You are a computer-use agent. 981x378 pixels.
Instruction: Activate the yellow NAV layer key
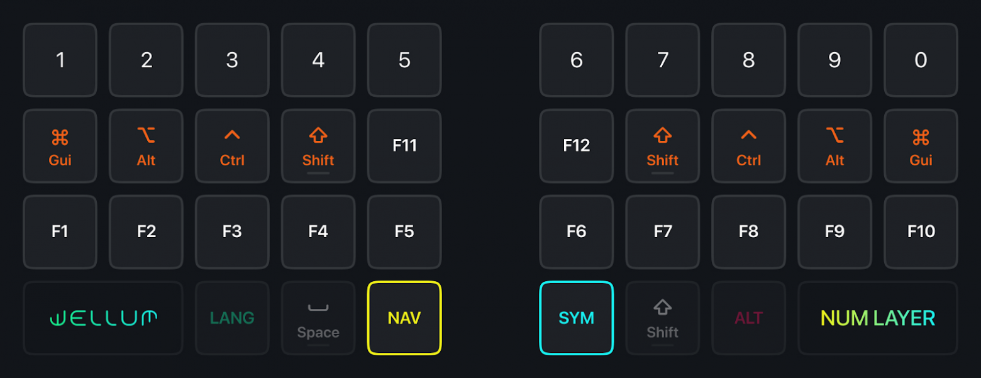click(x=404, y=318)
